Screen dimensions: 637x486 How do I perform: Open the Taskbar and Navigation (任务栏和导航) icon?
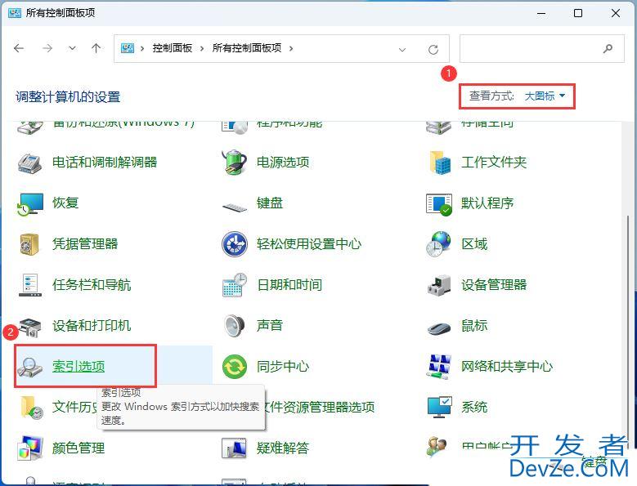(x=29, y=285)
